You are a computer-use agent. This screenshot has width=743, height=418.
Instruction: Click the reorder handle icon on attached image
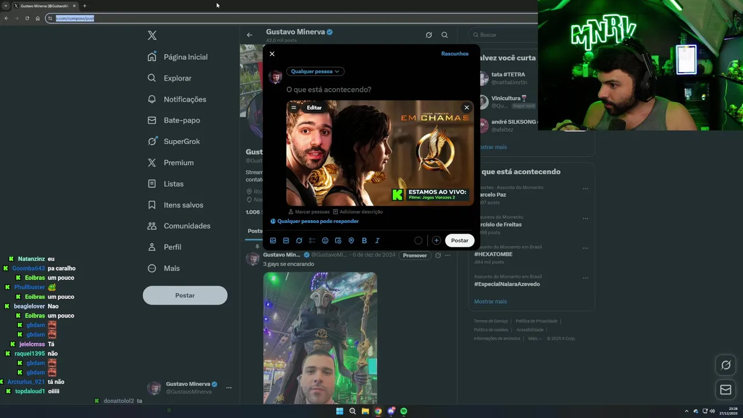pyautogui.click(x=294, y=107)
